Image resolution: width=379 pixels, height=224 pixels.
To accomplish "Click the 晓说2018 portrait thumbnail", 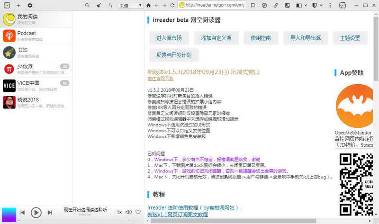I will click(x=9, y=102).
